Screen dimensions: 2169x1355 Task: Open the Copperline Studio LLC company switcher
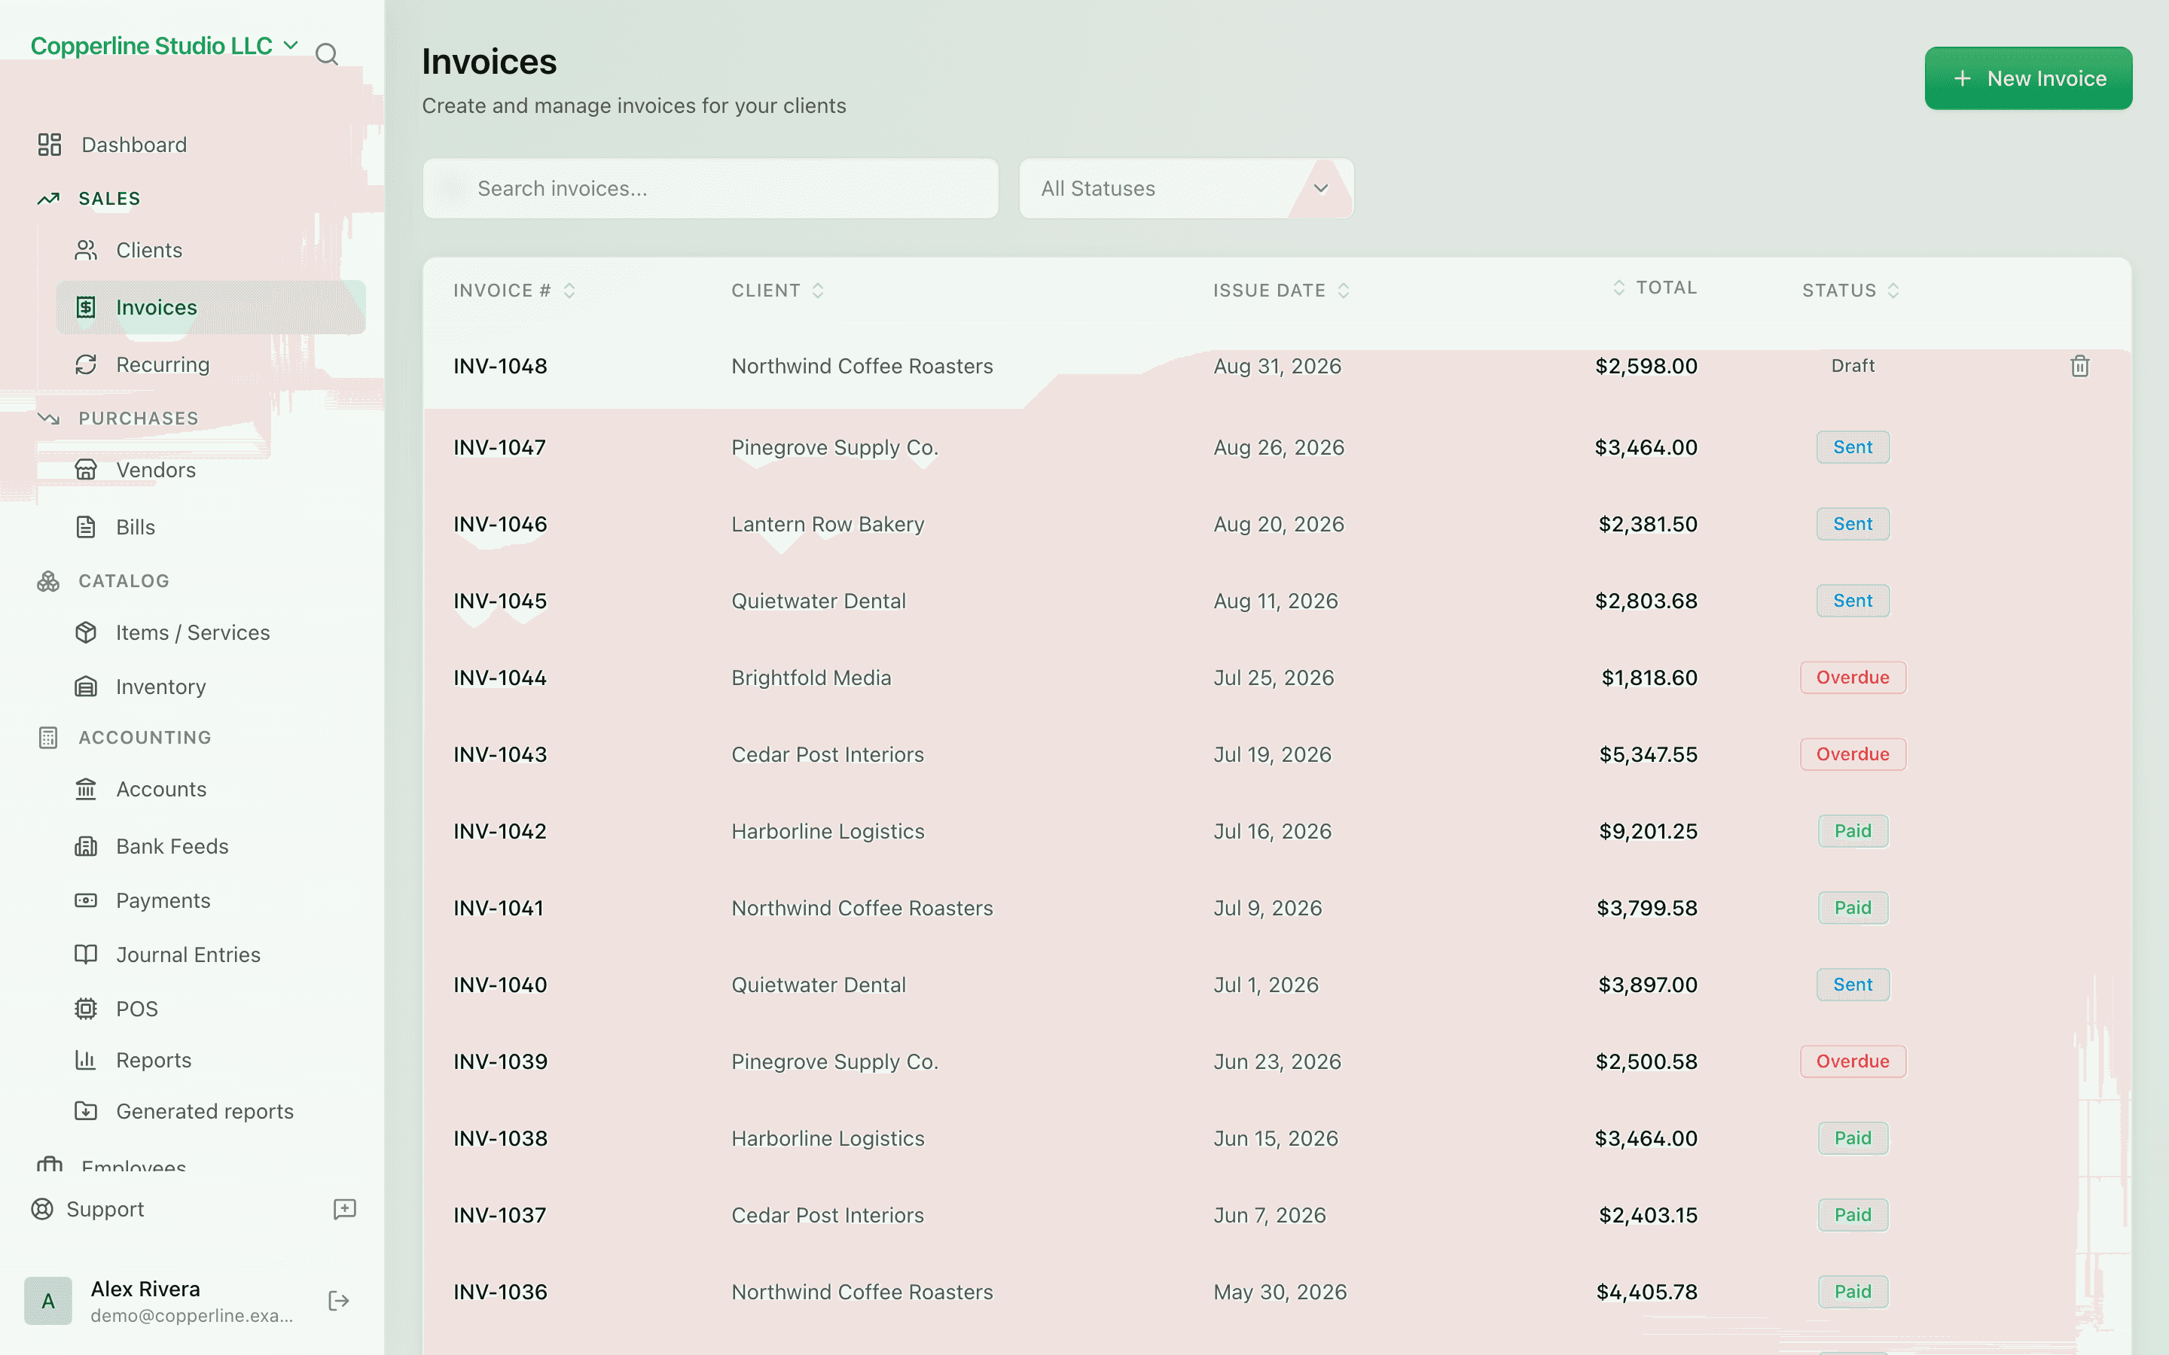tap(164, 46)
